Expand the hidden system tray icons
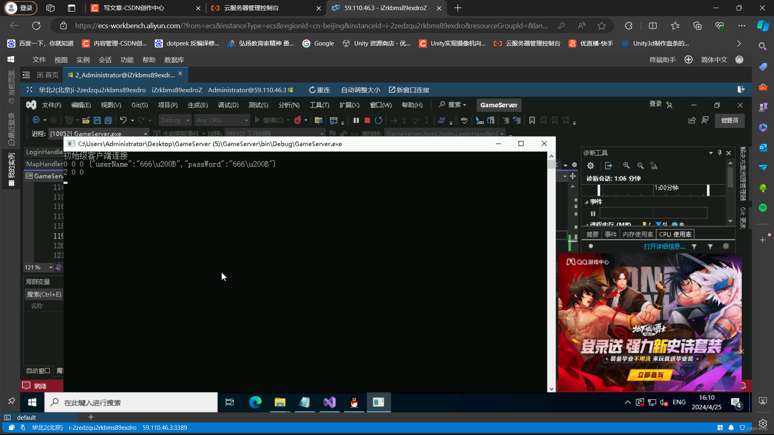This screenshot has height=435, width=774. pyautogui.click(x=628, y=402)
